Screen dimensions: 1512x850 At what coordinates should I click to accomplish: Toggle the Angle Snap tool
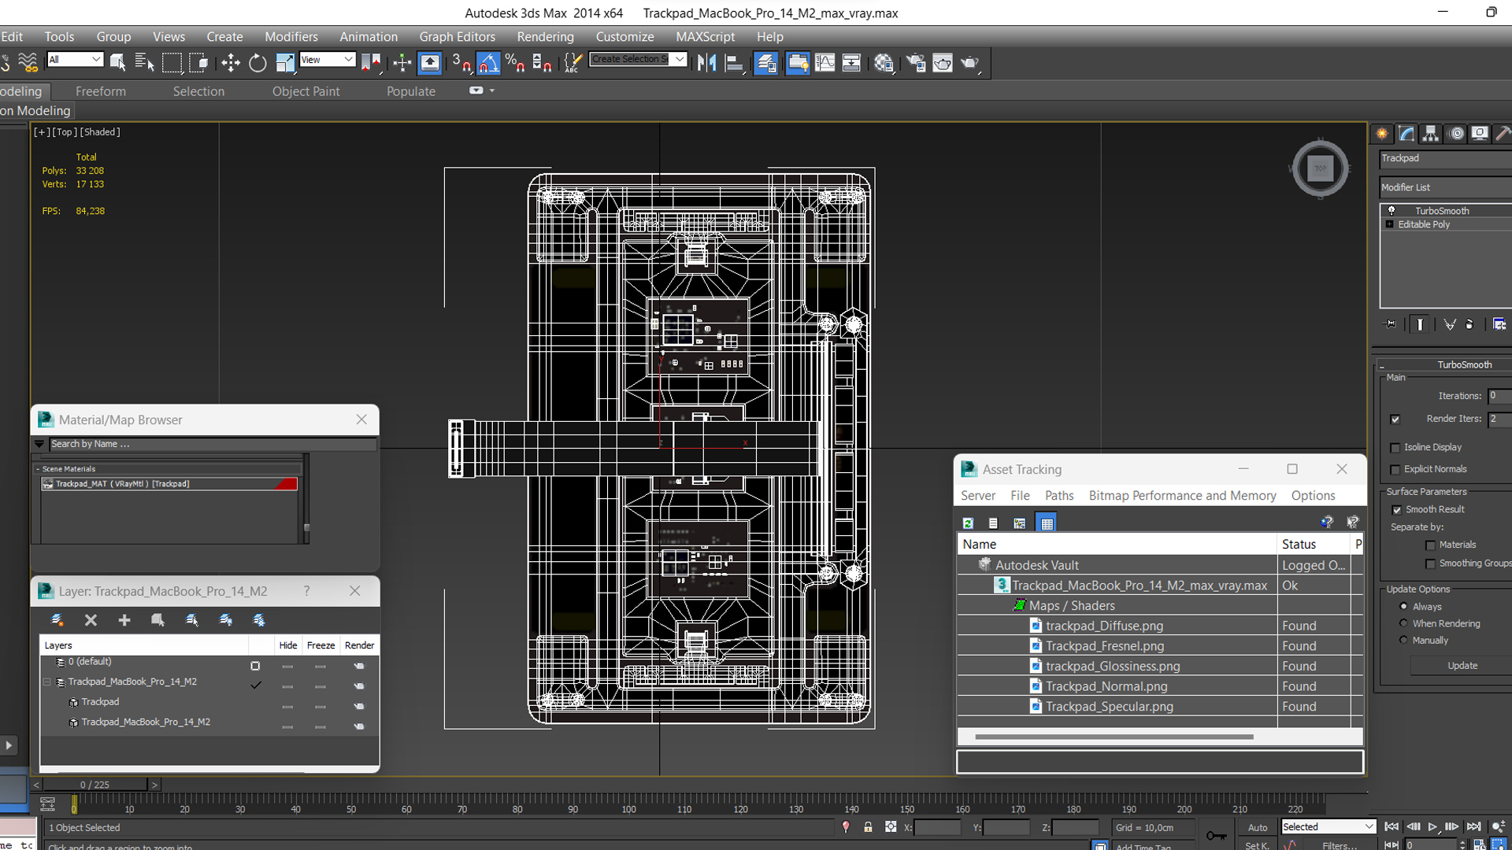click(x=488, y=63)
